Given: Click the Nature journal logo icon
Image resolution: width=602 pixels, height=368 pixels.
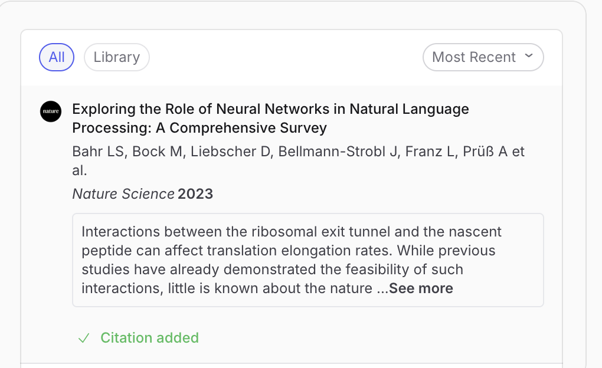Looking at the screenshot, I should pyautogui.click(x=51, y=111).
